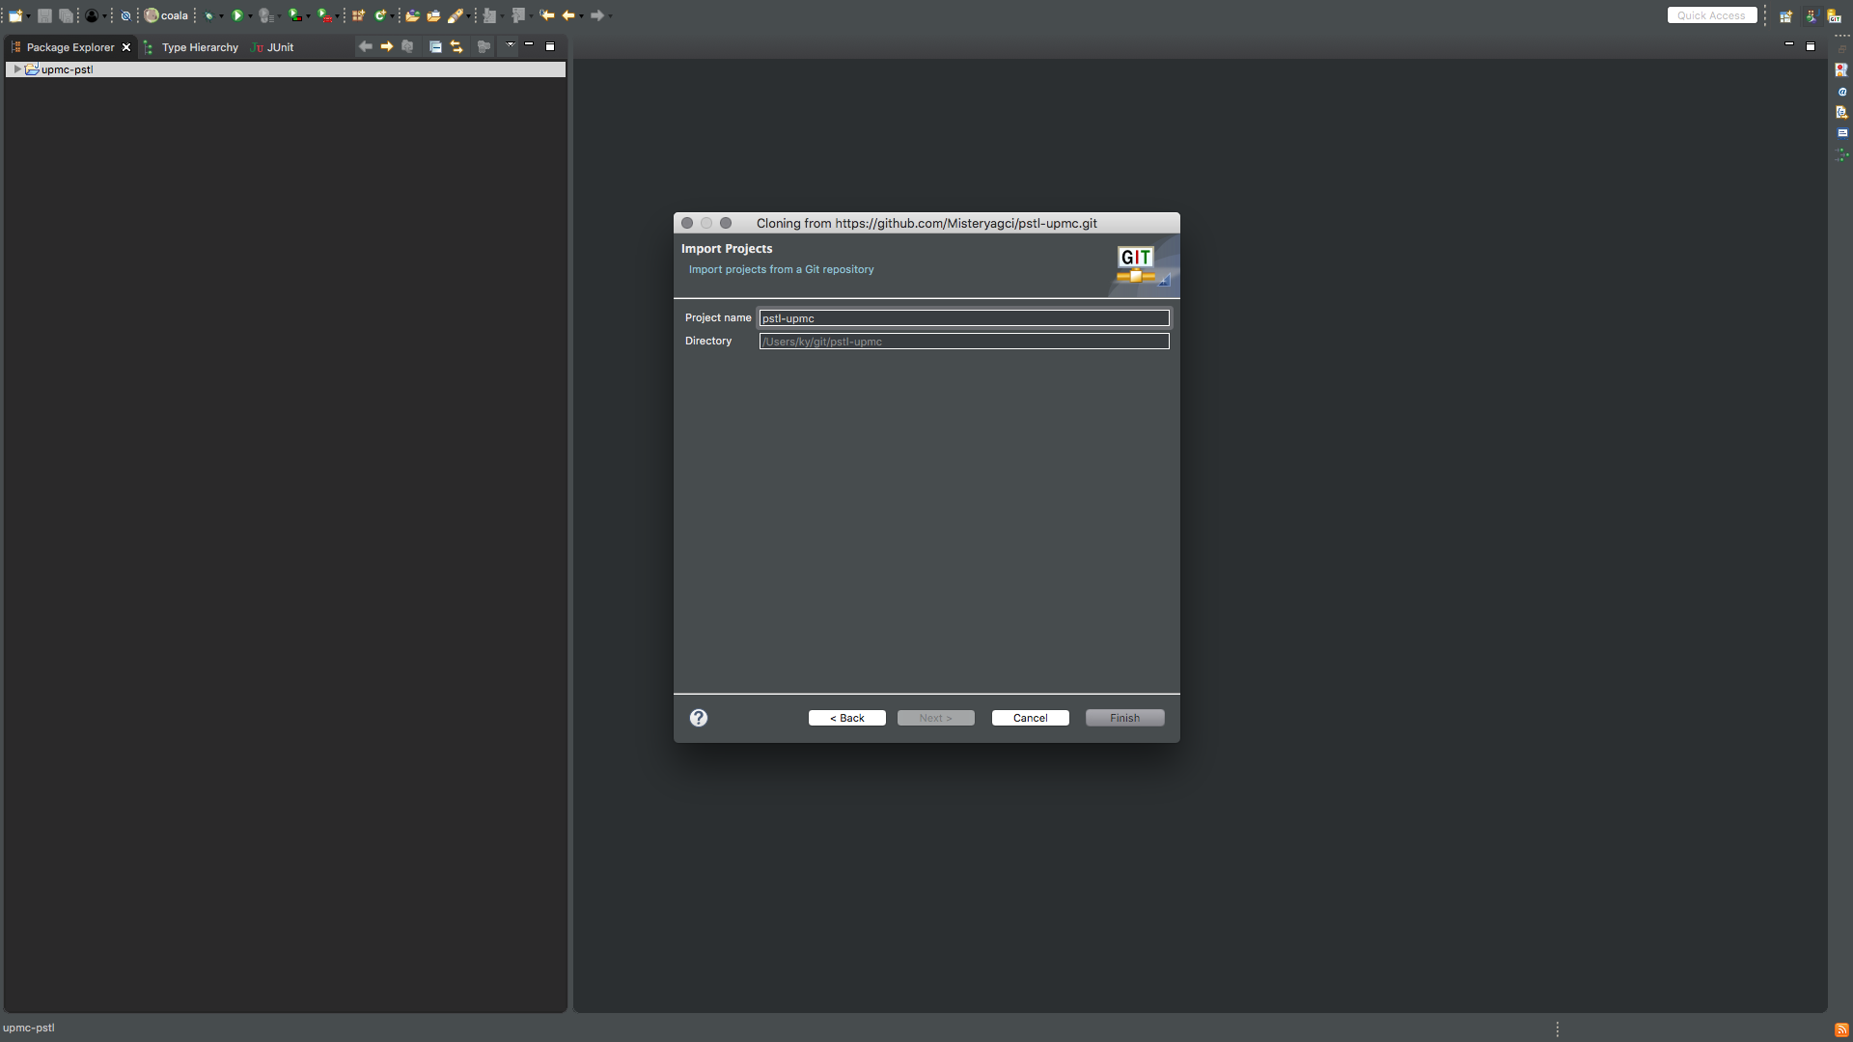The image size is (1853, 1042).
Task: Click the Finish button
Action: point(1124,718)
